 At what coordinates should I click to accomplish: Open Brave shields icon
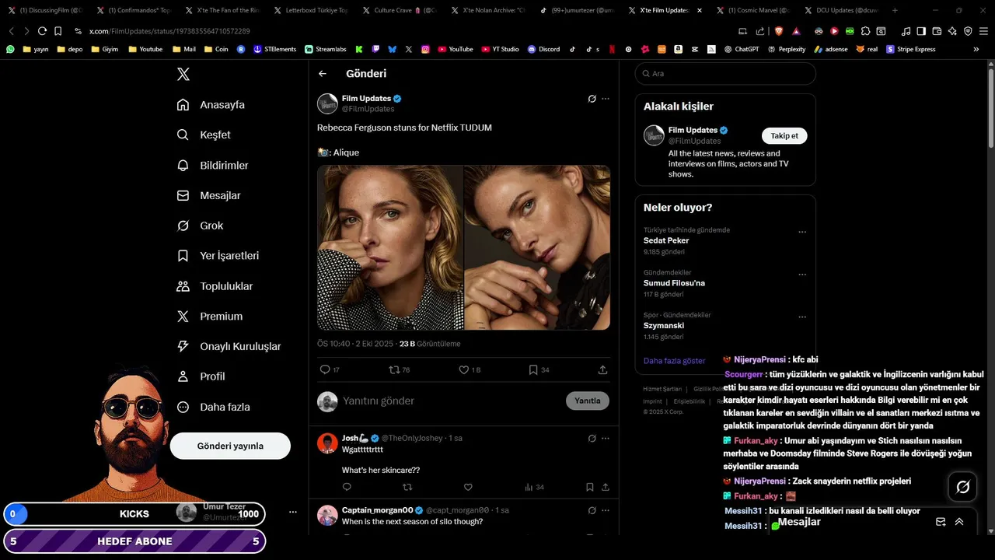coord(780,31)
